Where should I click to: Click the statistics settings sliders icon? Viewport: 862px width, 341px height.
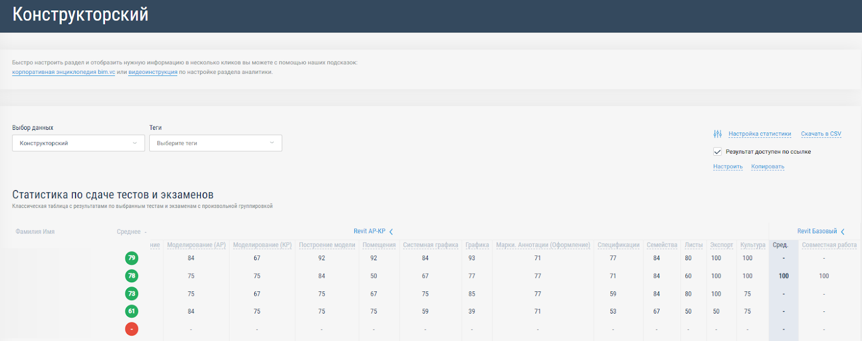pyautogui.click(x=717, y=134)
